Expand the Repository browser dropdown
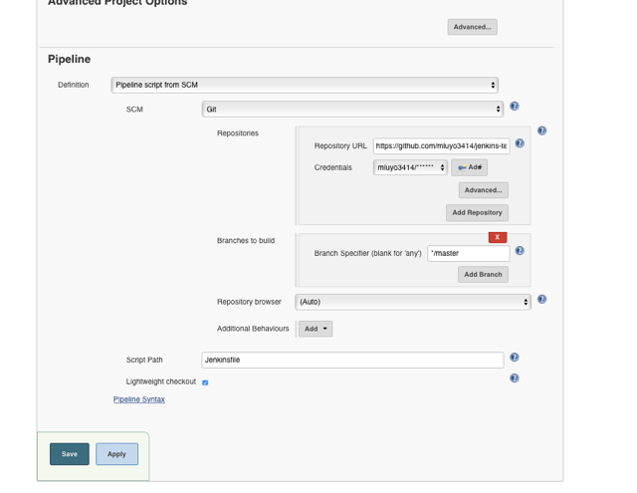The width and height of the screenshot is (637, 493). click(x=413, y=302)
